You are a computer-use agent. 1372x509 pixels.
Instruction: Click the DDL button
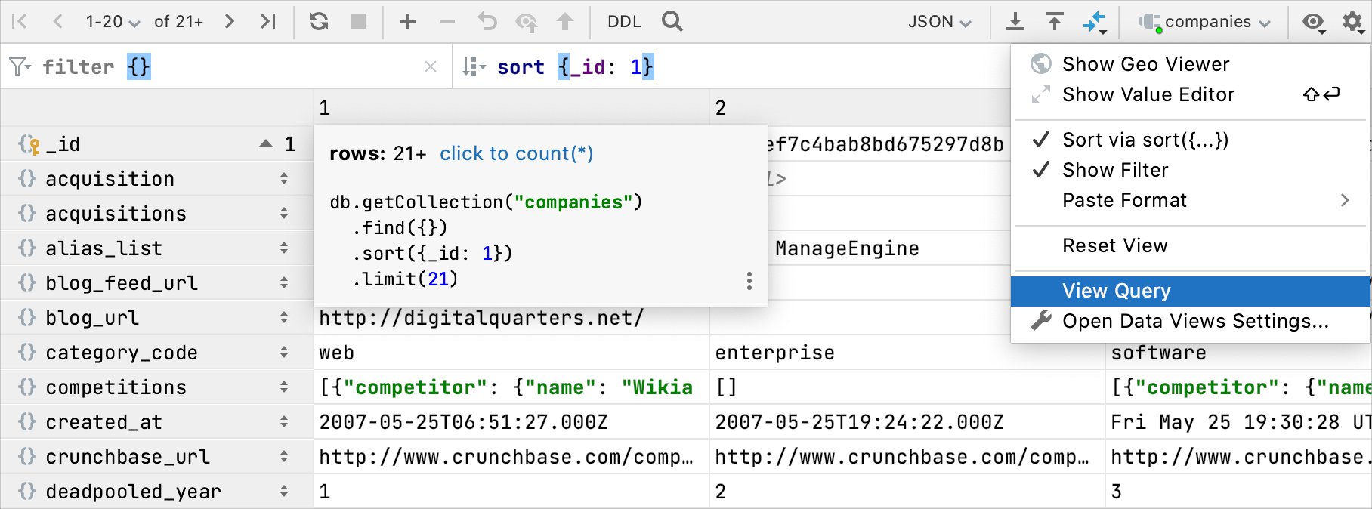pyautogui.click(x=624, y=22)
